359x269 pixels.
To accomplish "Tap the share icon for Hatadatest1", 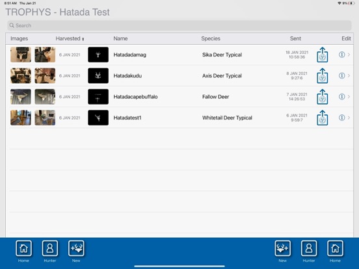I will (323, 118).
